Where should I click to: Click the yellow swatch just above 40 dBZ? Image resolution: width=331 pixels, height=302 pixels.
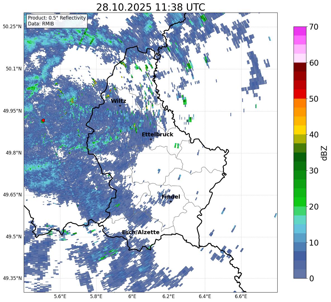coord(300,130)
